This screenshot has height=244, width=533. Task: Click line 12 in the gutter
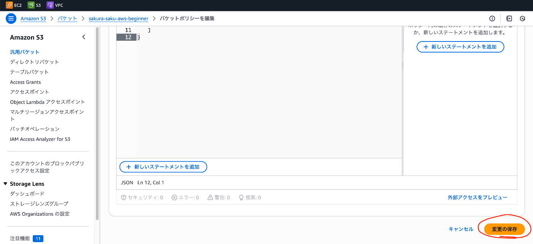(x=126, y=37)
